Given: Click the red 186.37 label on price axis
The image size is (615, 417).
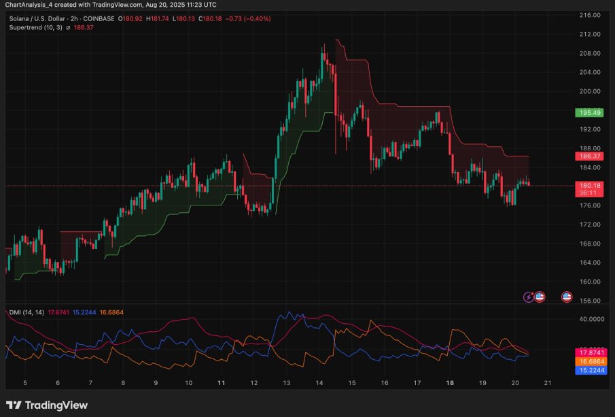Looking at the screenshot, I should [x=588, y=156].
